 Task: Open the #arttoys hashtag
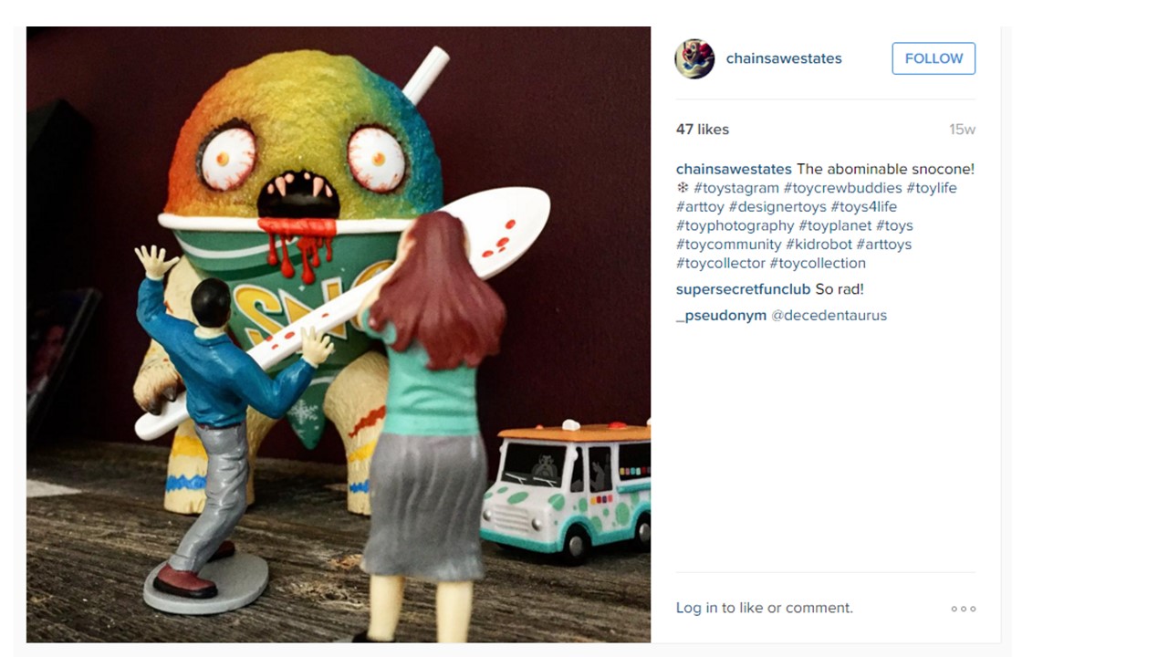(884, 245)
